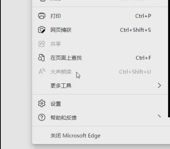Click the Ctrl+F shortcut label
The height and width of the screenshot is (149, 170).
pyautogui.click(x=143, y=58)
